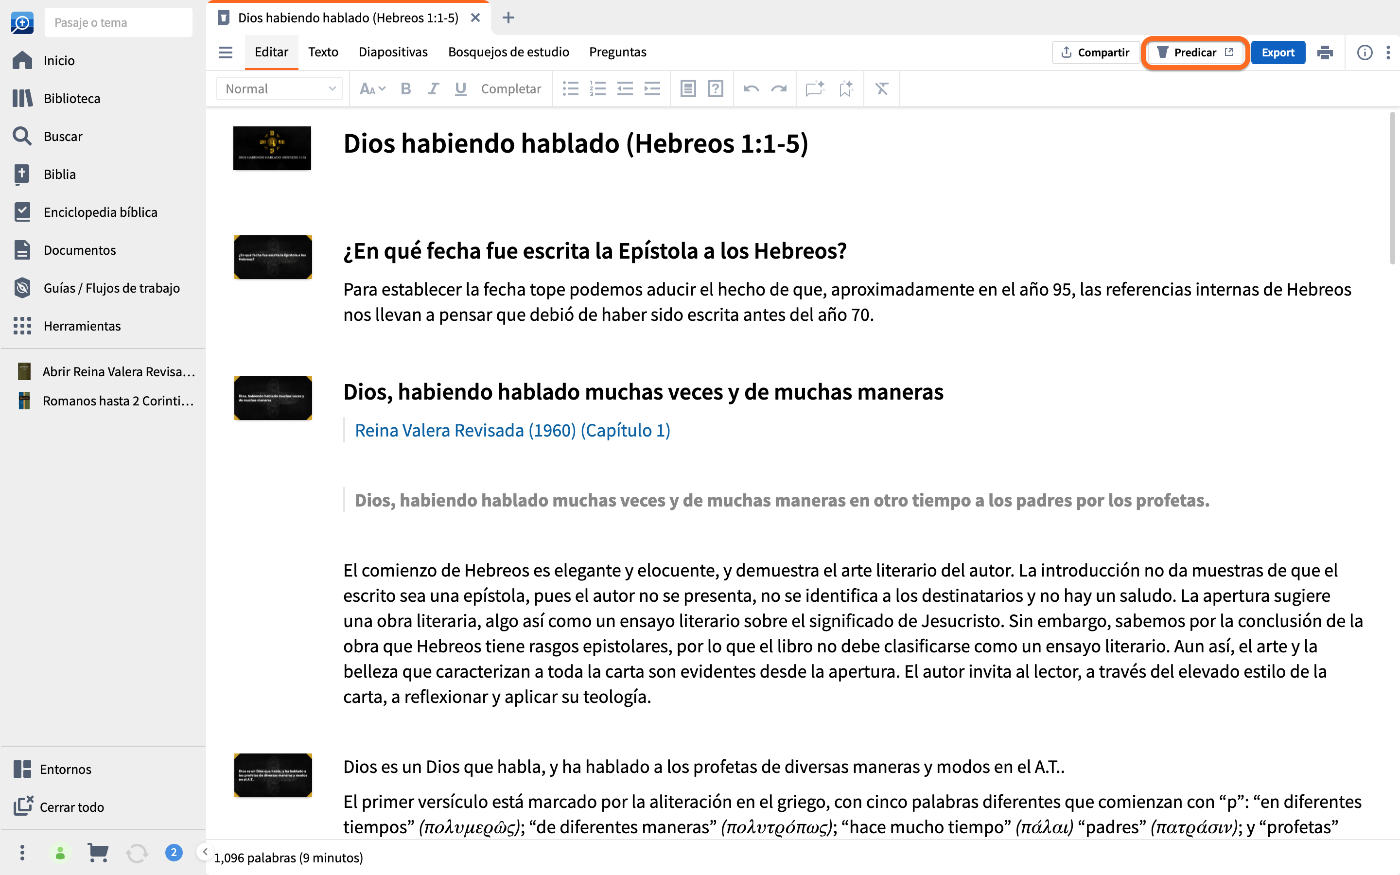Close the Dios habiendo hablado tab
1400x875 pixels.
475,18
